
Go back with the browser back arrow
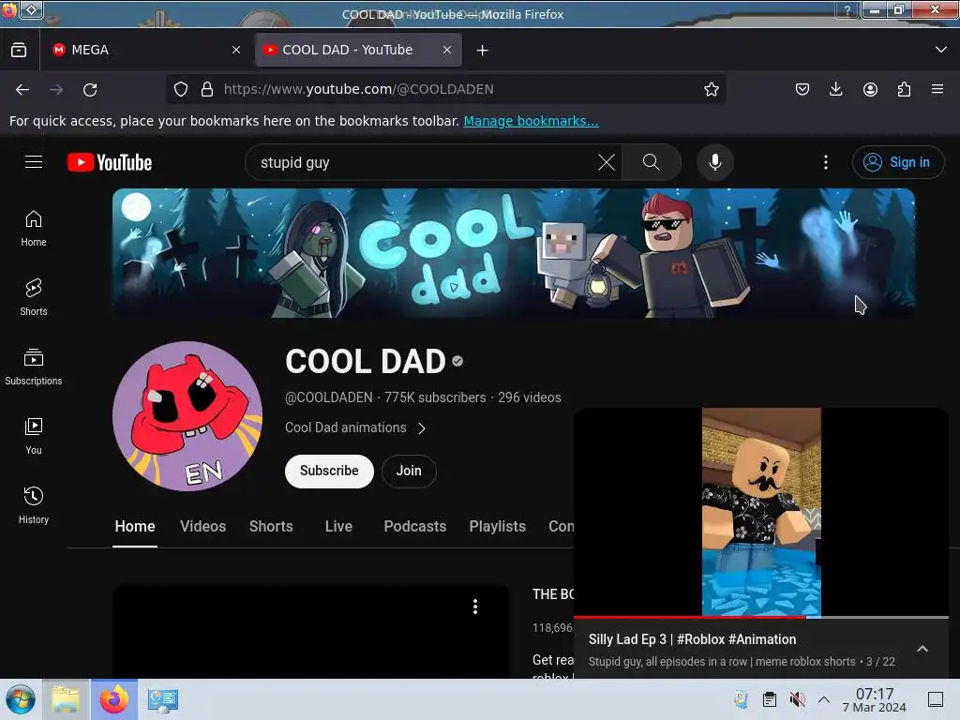pos(22,89)
